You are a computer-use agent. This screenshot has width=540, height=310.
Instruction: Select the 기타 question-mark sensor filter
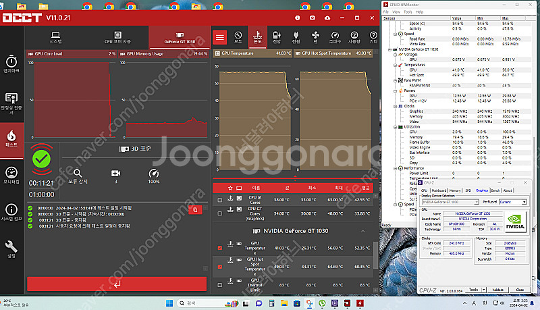(373, 37)
